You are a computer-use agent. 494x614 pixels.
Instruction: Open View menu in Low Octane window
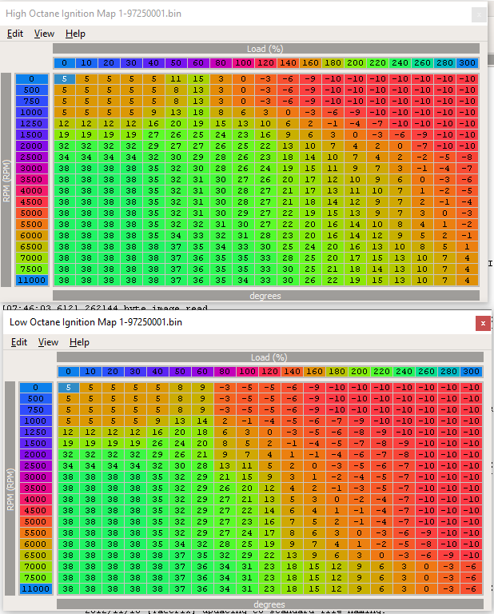[x=48, y=342]
